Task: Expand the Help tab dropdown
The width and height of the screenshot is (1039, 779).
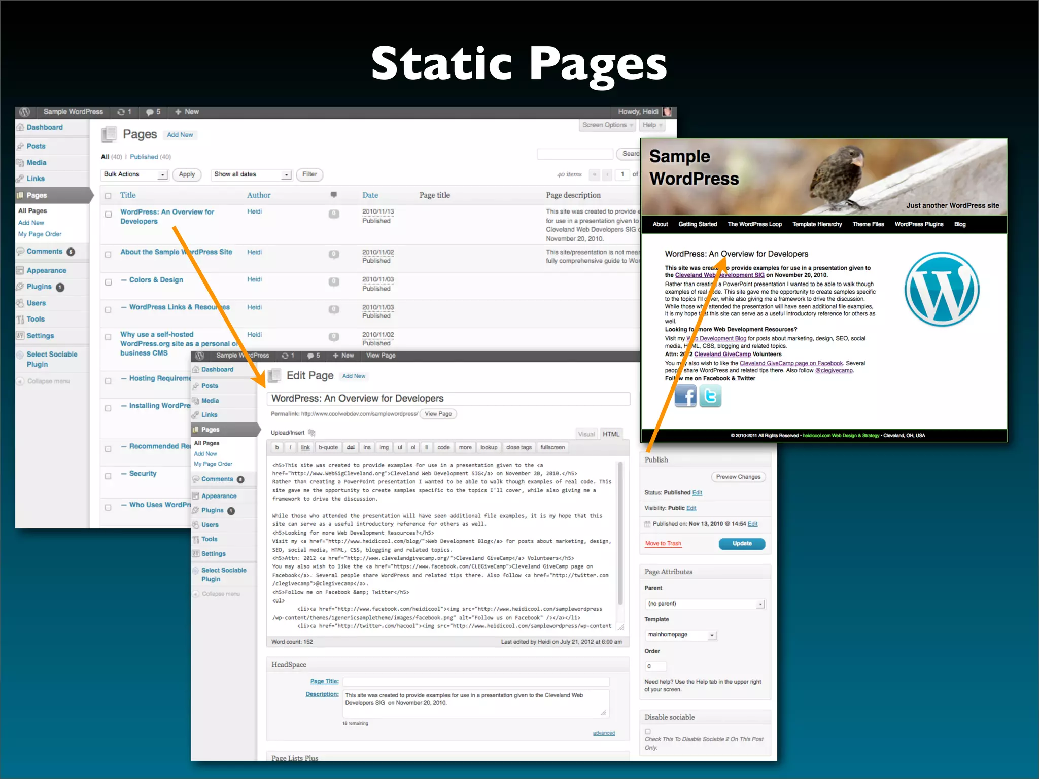Action: pos(652,125)
